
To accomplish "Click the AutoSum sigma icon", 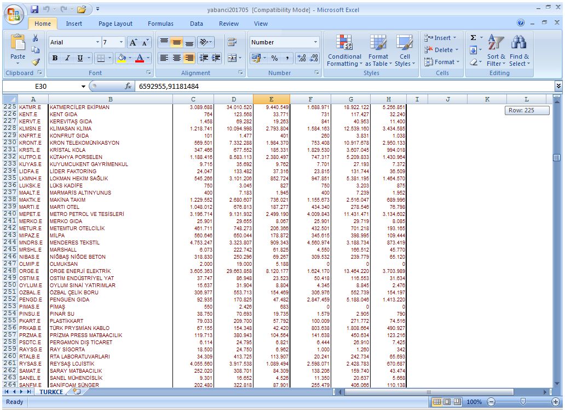I will (474, 37).
